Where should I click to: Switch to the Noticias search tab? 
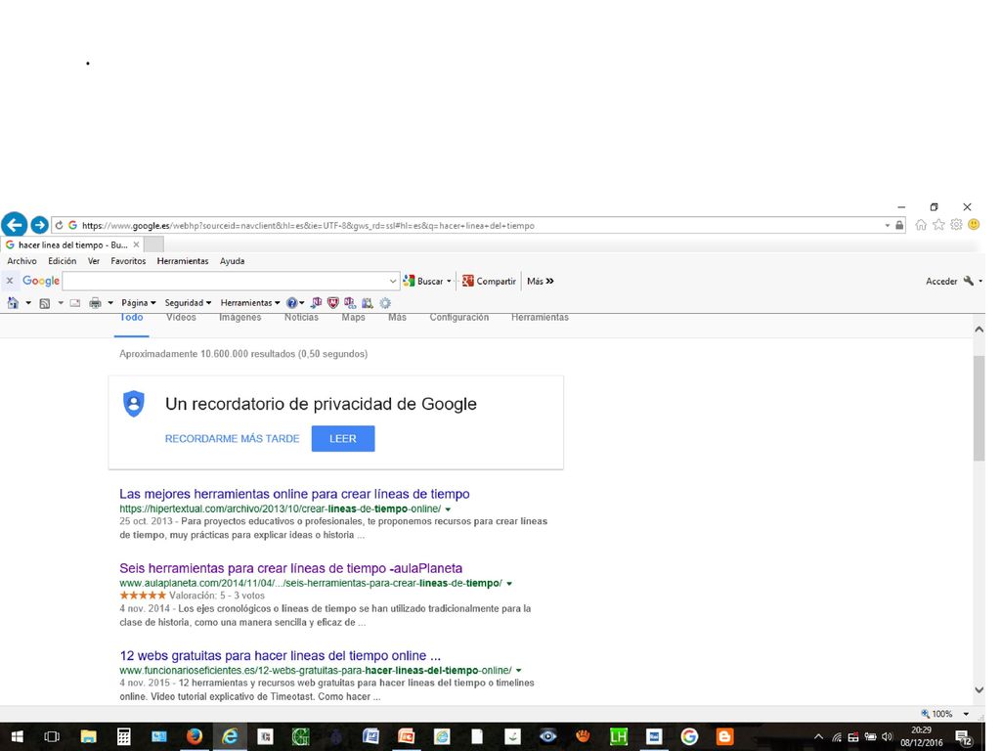[301, 318]
